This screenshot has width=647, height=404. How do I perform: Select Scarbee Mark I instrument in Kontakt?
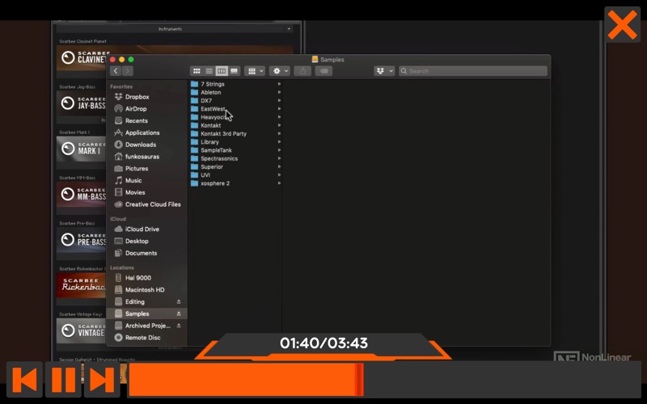tap(82, 149)
